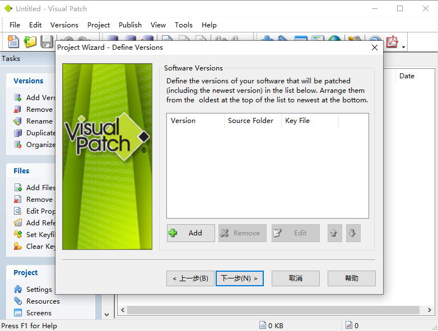This screenshot has width=438, height=331.
Task: Click the move version down arrow
Action: coord(353,233)
